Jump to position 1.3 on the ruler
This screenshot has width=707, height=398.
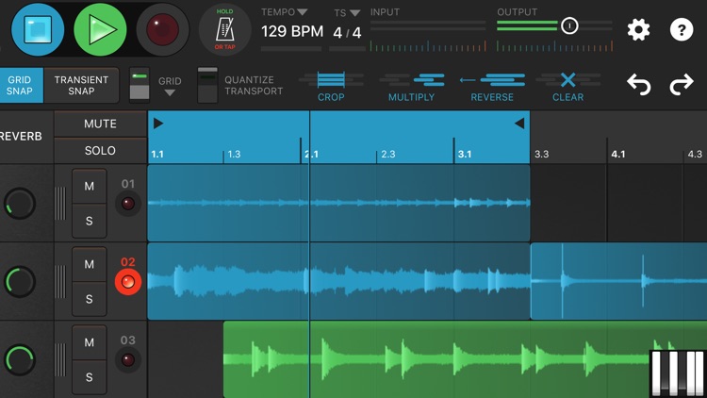point(234,155)
